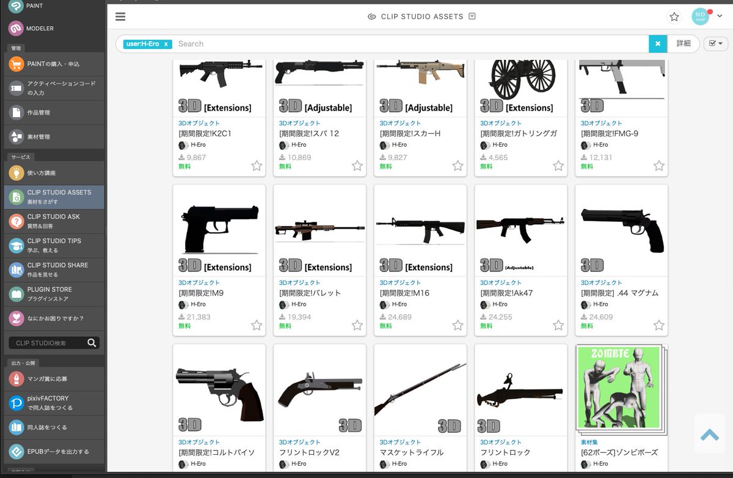The height and width of the screenshot is (478, 733).
Task: Open the M16 rifle thumbnail
Action: click(420, 230)
